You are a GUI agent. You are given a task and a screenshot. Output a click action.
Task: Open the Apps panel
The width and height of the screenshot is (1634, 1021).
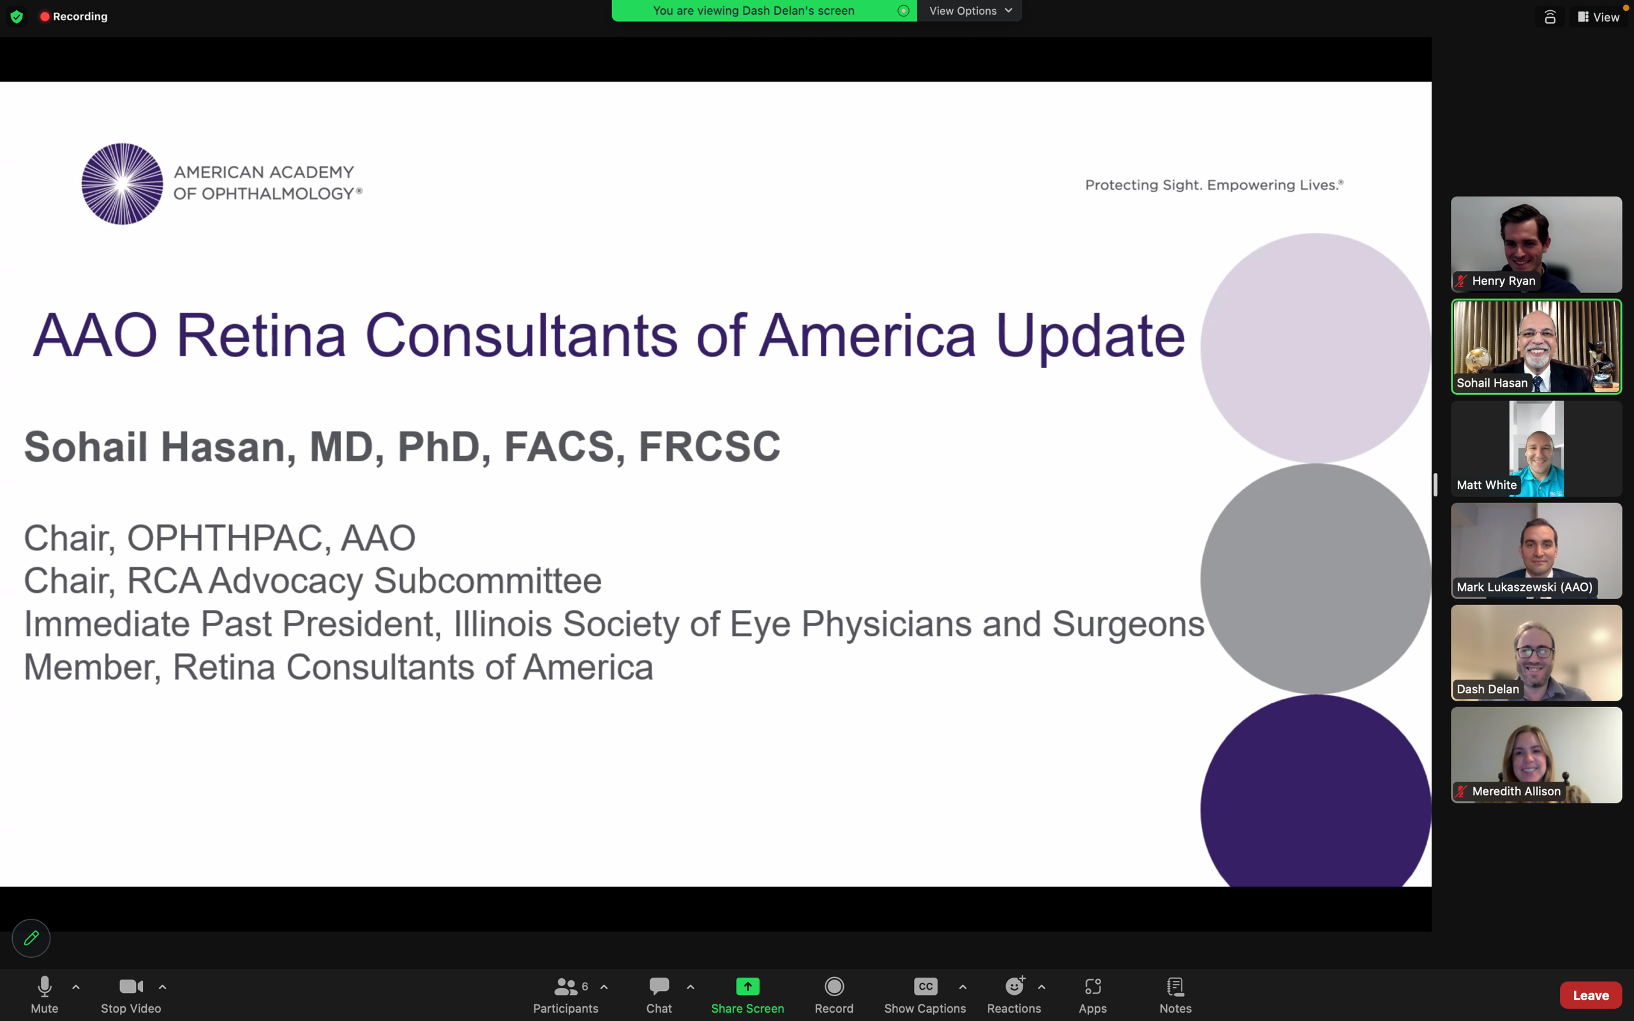(x=1093, y=995)
